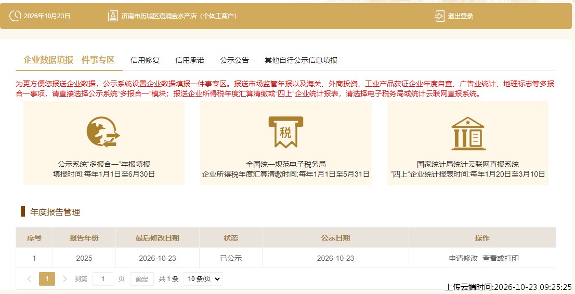The width and height of the screenshot is (575, 294).
Task: Go to next page arrow
Action: coord(64,279)
